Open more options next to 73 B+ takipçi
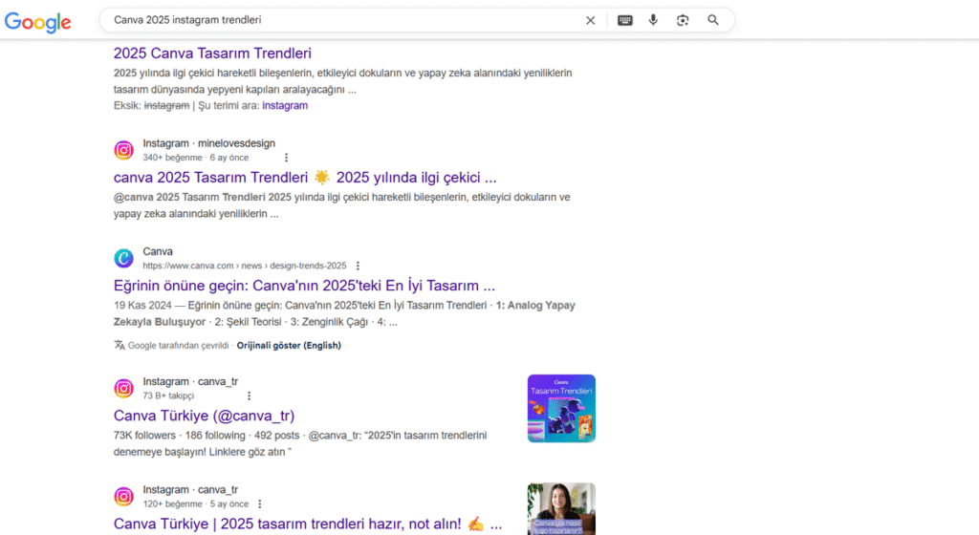This screenshot has height=535, width=979. click(250, 396)
